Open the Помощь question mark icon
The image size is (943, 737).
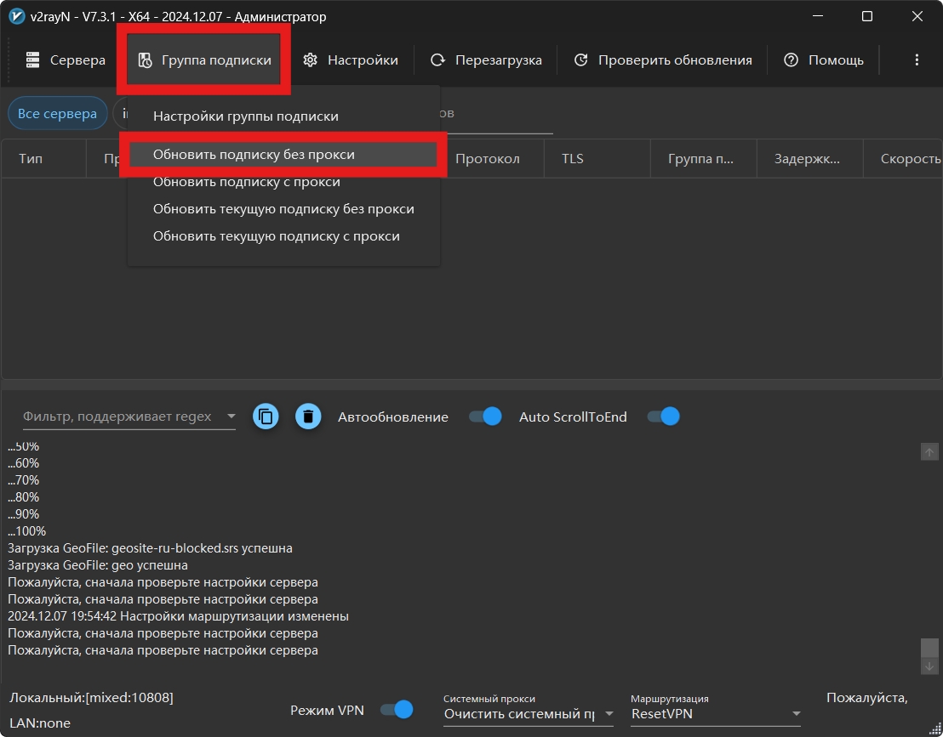pyautogui.click(x=792, y=60)
